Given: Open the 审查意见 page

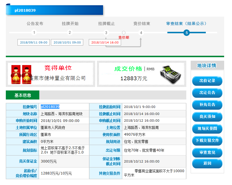Looking at the screenshot, I should (207, 153).
